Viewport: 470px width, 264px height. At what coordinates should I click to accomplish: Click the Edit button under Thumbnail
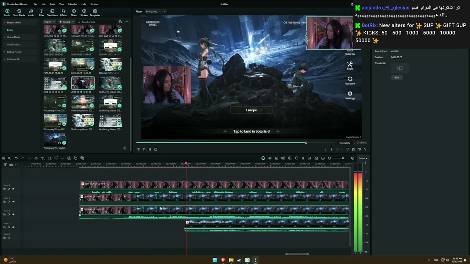coord(397,78)
